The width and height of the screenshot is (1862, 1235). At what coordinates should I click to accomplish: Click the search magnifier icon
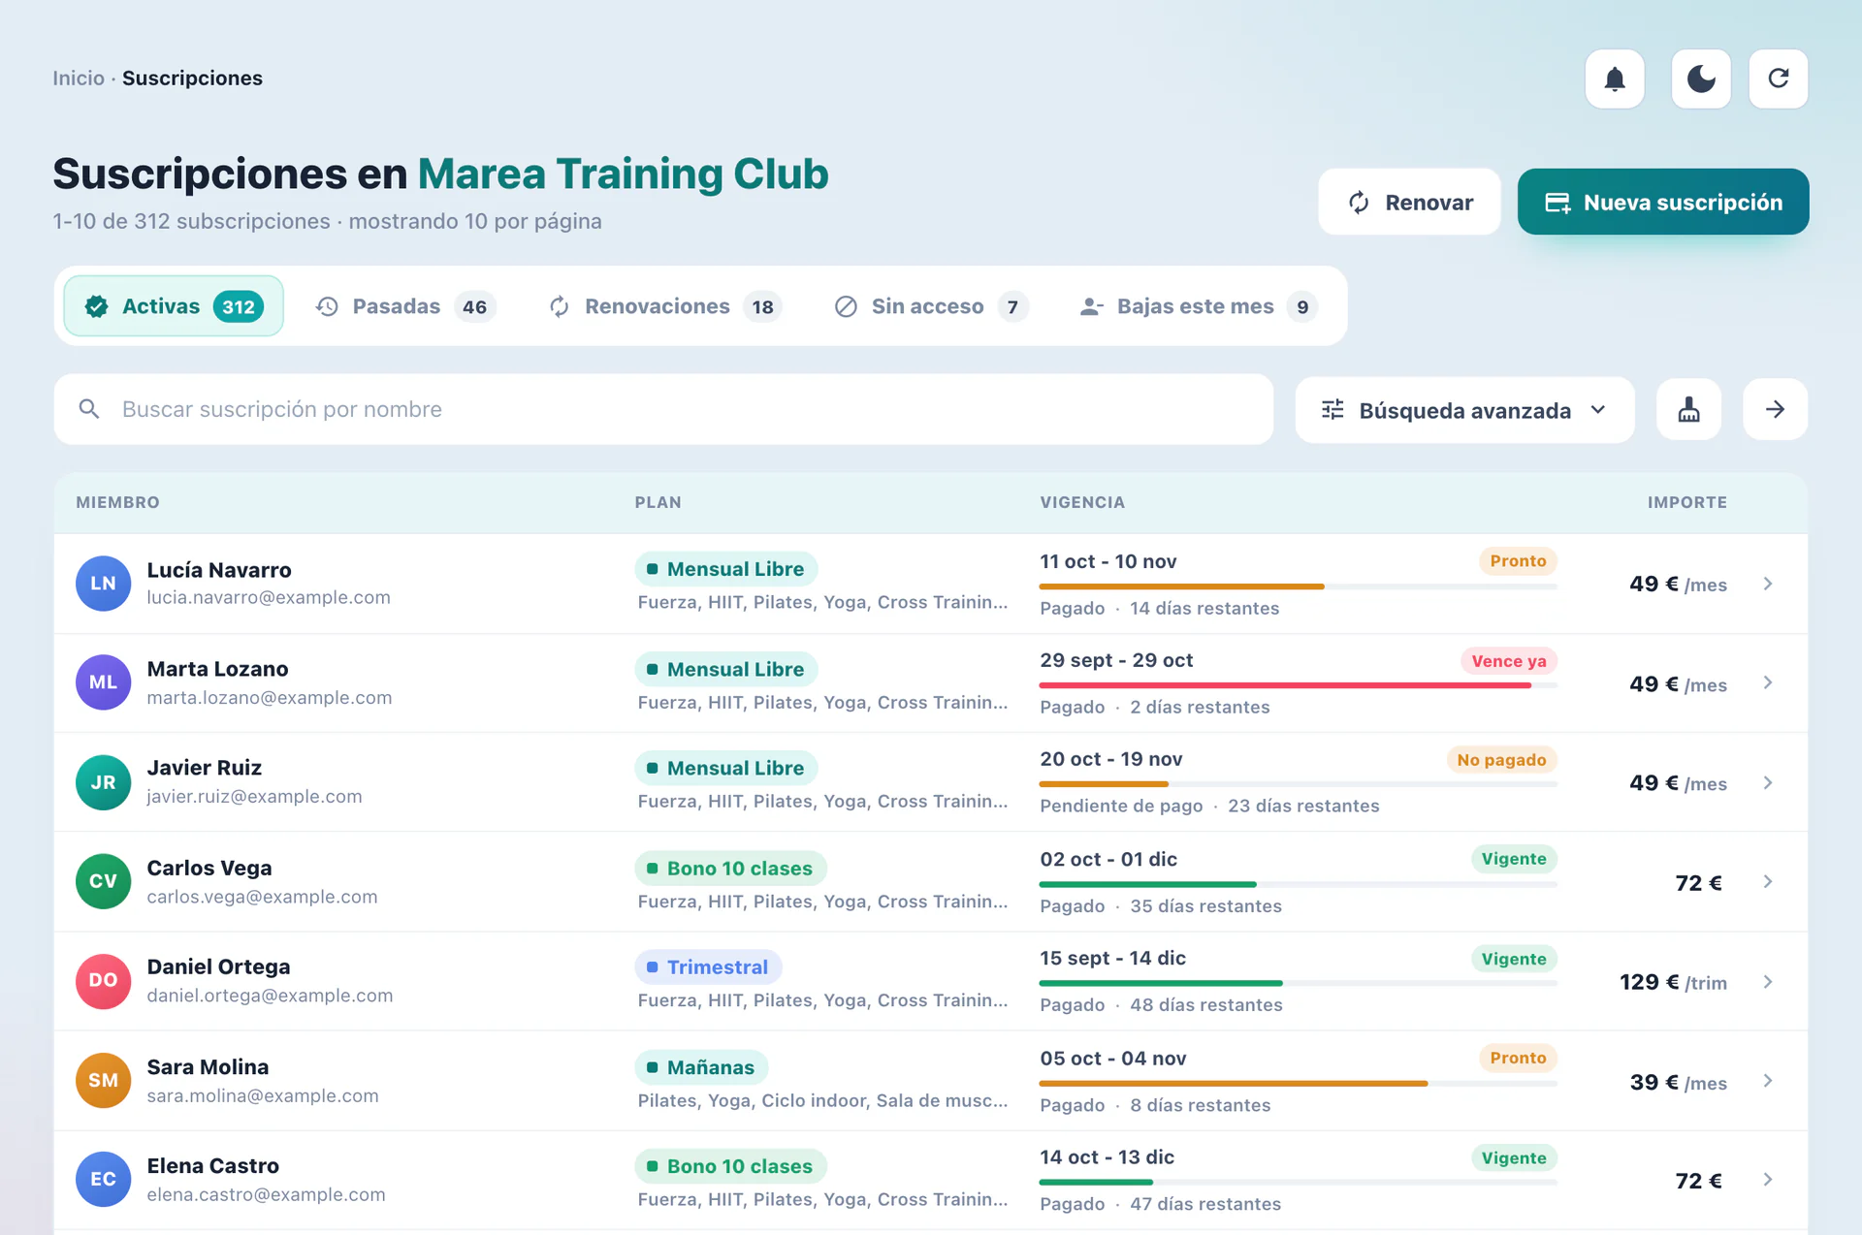point(89,409)
